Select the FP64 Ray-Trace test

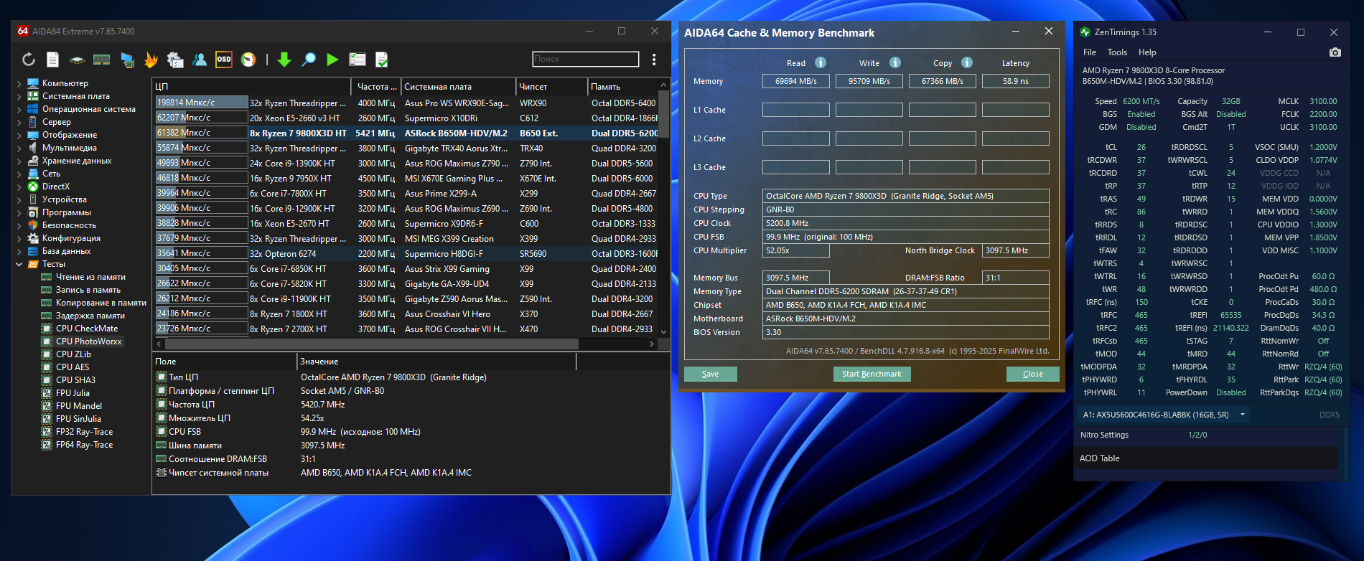[x=84, y=445]
